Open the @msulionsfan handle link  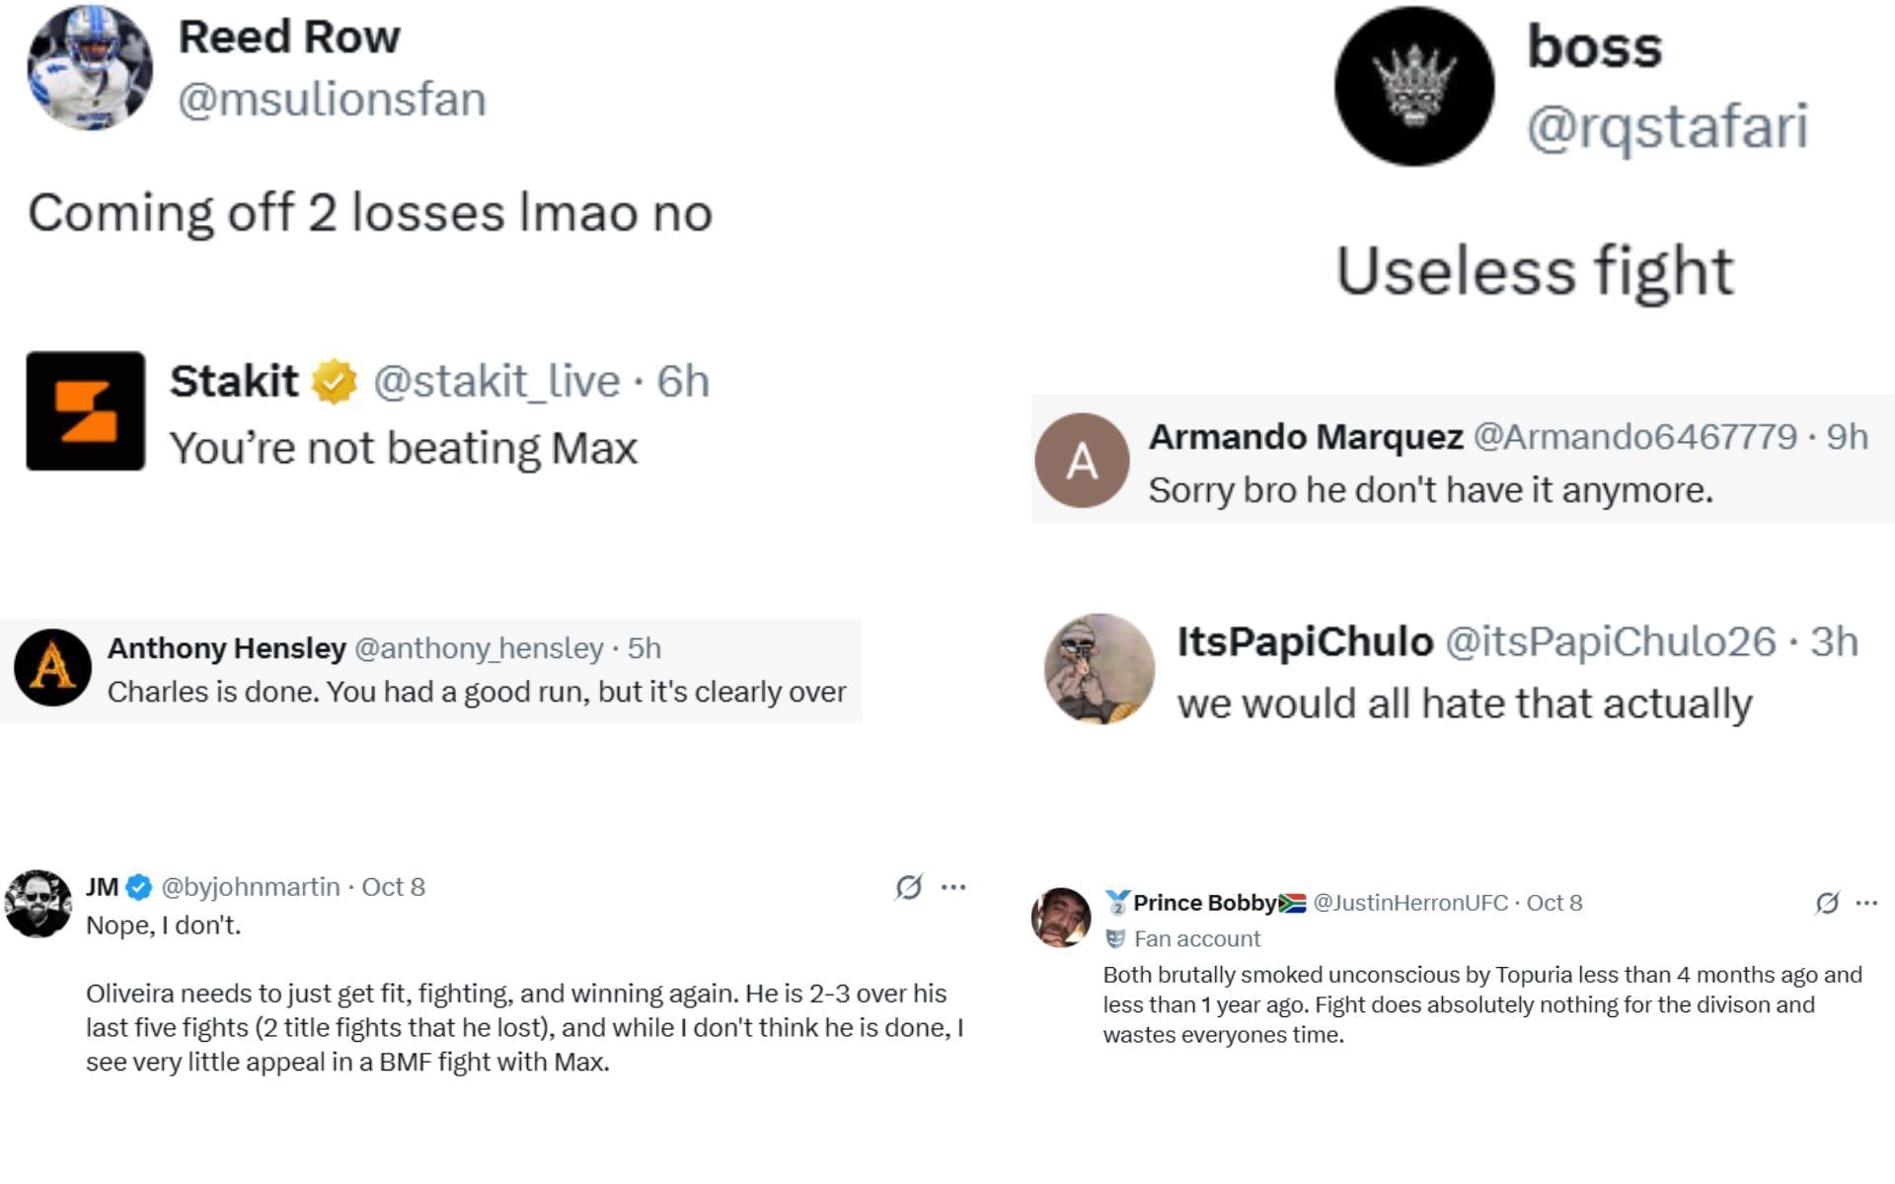point(332,100)
